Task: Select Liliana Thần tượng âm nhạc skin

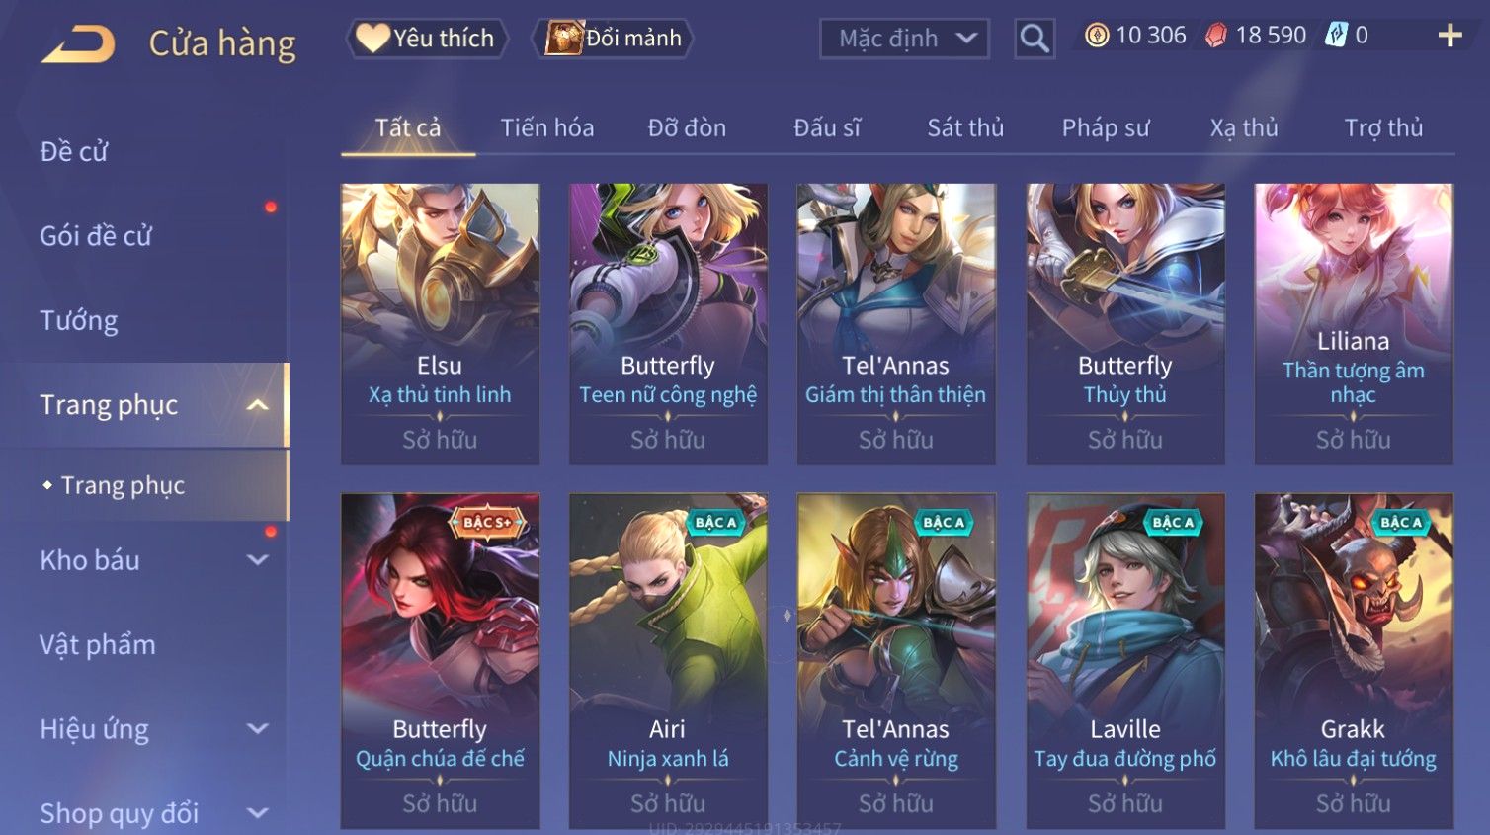Action: 1353,323
